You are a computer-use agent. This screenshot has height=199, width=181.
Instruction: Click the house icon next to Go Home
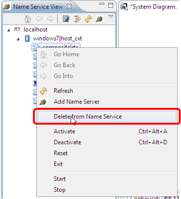point(43,54)
